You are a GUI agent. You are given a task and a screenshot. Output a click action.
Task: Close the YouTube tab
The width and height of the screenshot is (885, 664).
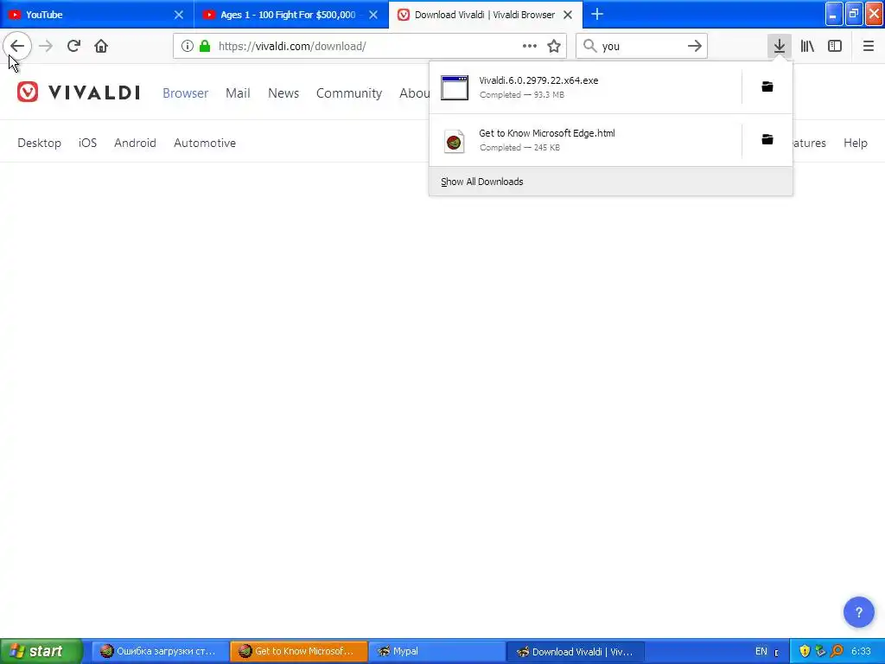pyautogui.click(x=178, y=15)
